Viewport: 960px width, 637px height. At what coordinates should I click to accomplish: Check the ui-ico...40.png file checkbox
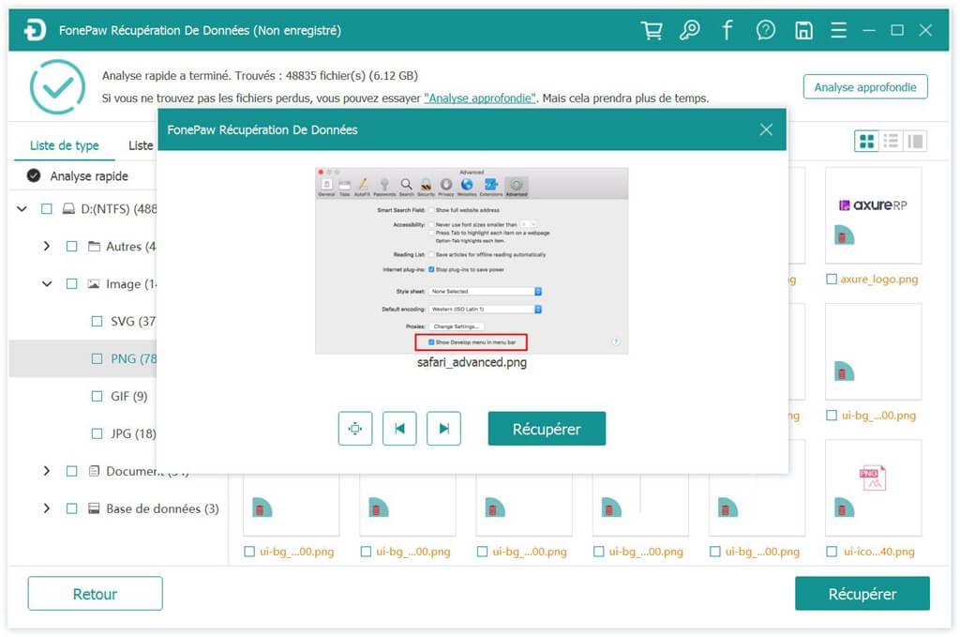[831, 552]
